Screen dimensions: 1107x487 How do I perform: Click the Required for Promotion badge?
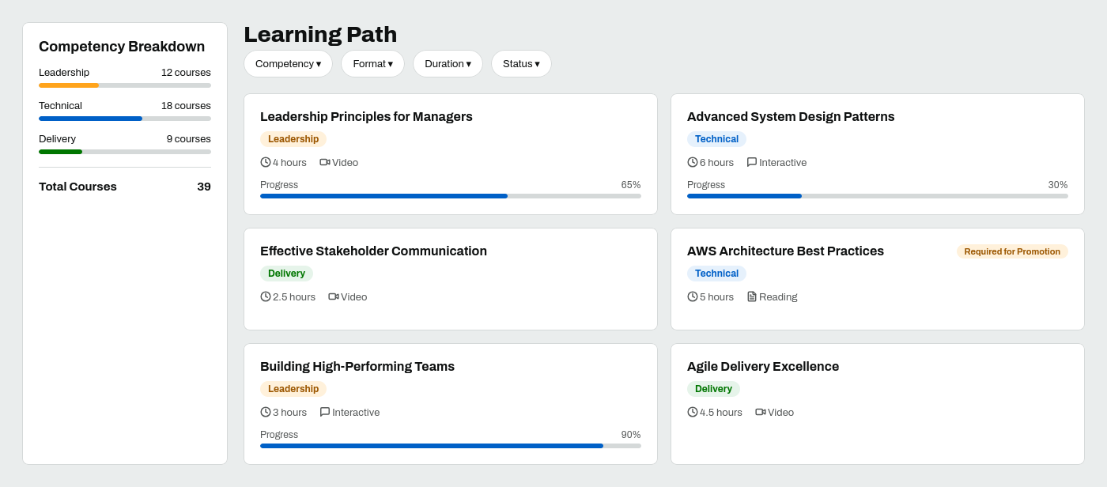(x=1012, y=251)
